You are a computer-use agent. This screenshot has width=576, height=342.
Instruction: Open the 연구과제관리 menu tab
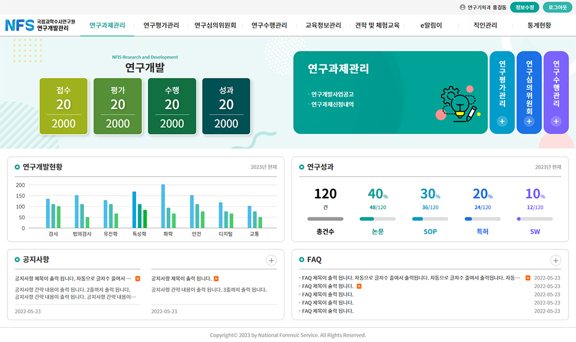pos(107,25)
